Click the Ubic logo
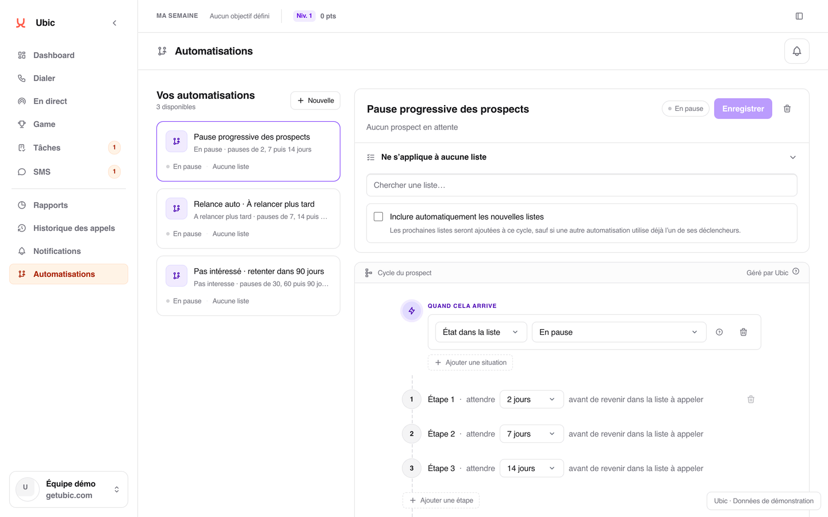 point(21,23)
